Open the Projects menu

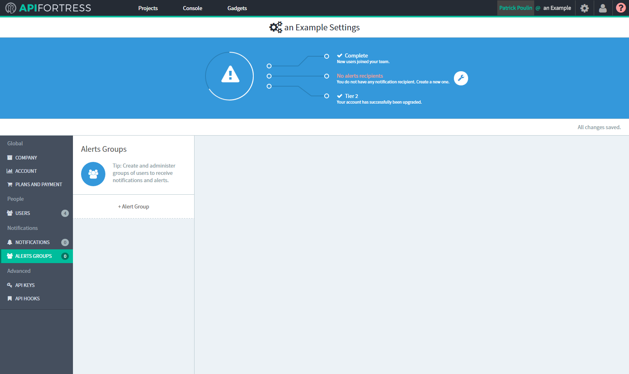point(148,8)
